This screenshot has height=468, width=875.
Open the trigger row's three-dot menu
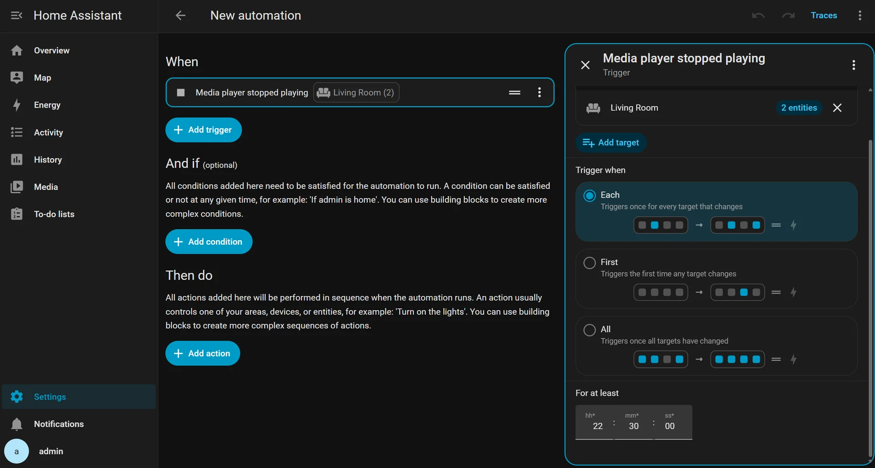pyautogui.click(x=540, y=93)
